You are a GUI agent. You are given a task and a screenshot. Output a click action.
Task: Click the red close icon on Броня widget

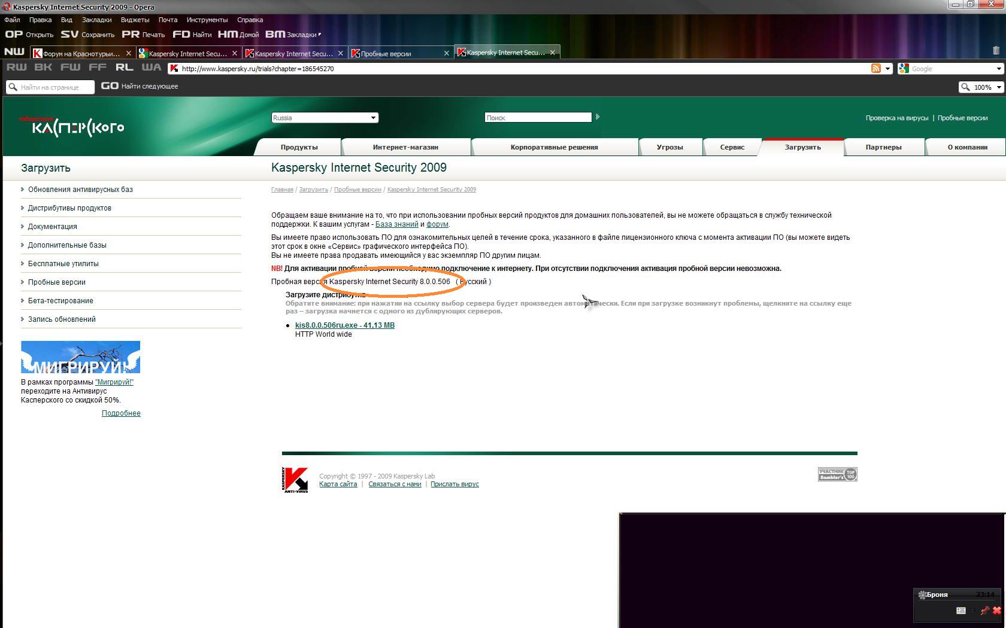996,611
